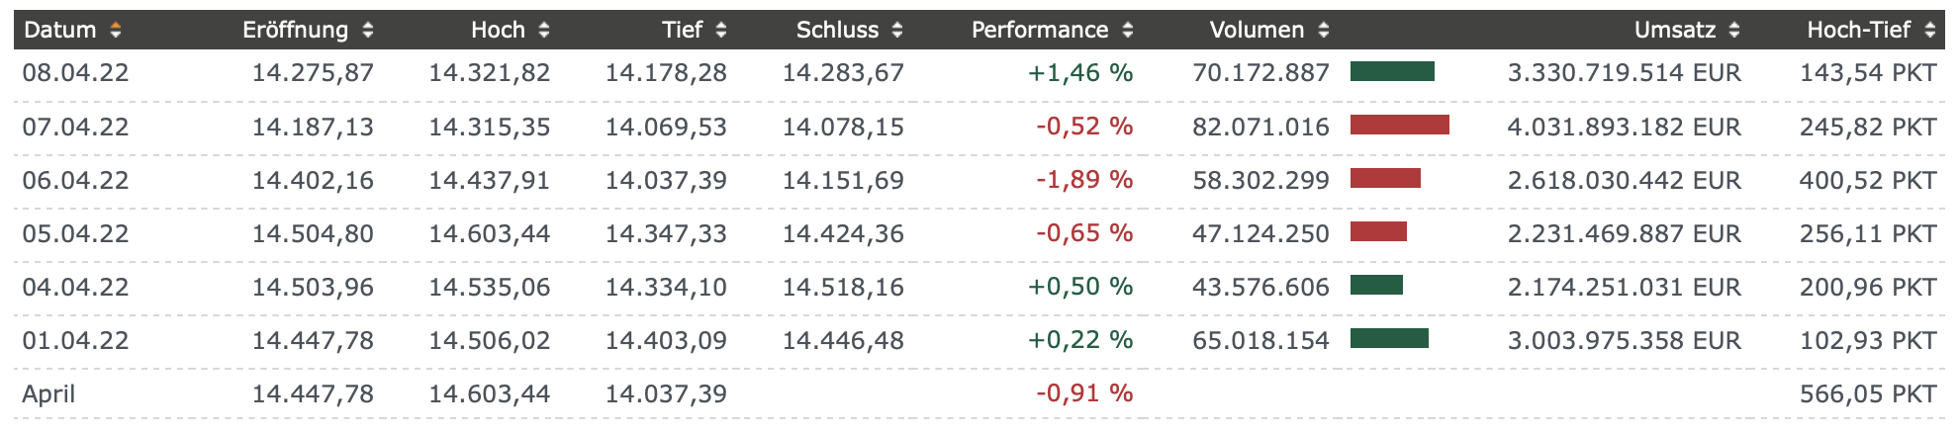1959x433 pixels.
Task: Click the 06.04.22 date cell
Action: [75, 181]
